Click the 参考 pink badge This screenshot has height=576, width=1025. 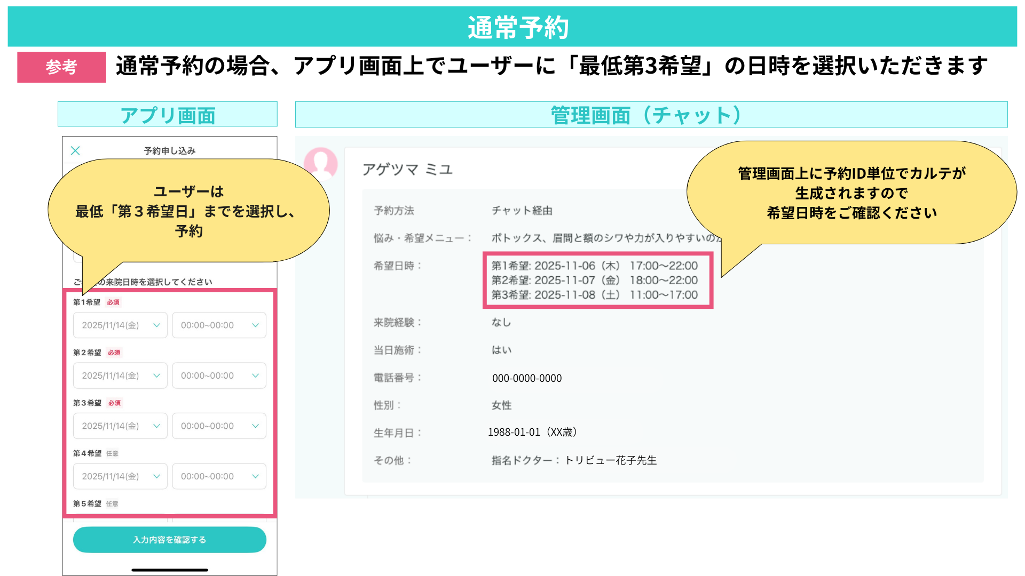tap(61, 67)
